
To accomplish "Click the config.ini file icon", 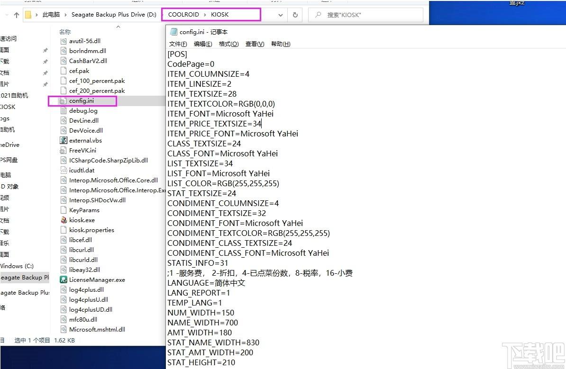I will (x=63, y=101).
